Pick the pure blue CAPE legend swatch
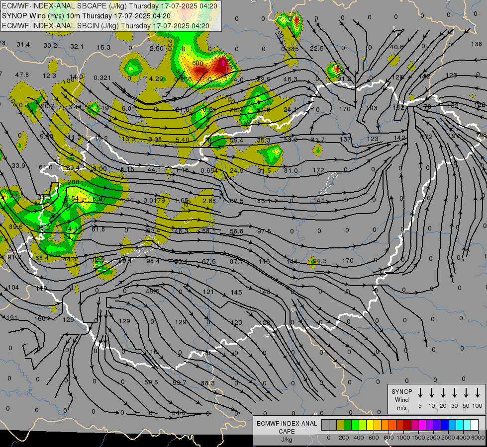Viewport: 487px width, 447px height. [444, 425]
